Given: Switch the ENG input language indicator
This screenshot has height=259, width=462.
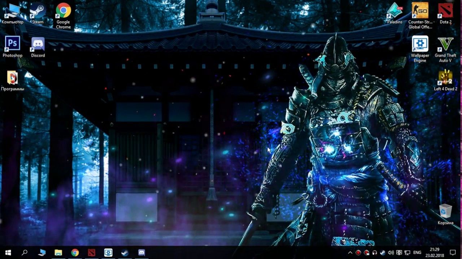Looking at the screenshot, I should coord(417,253).
